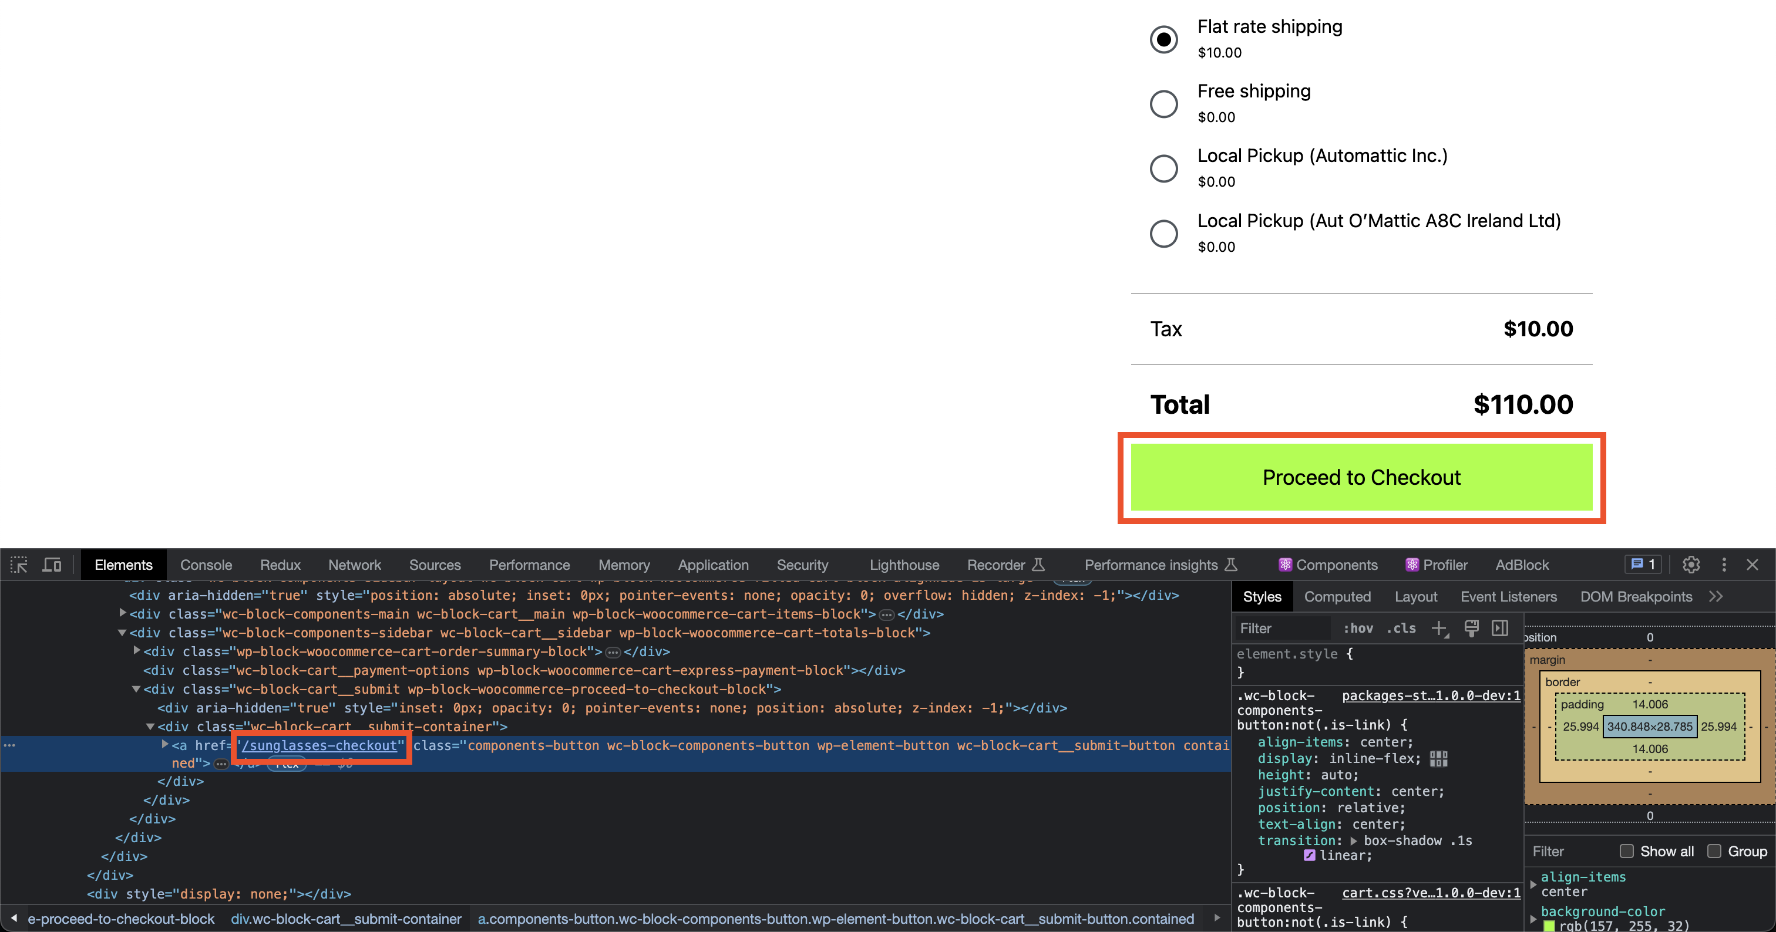The image size is (1776, 932).
Task: Open element state toggles with :hov icon
Action: (x=1357, y=628)
